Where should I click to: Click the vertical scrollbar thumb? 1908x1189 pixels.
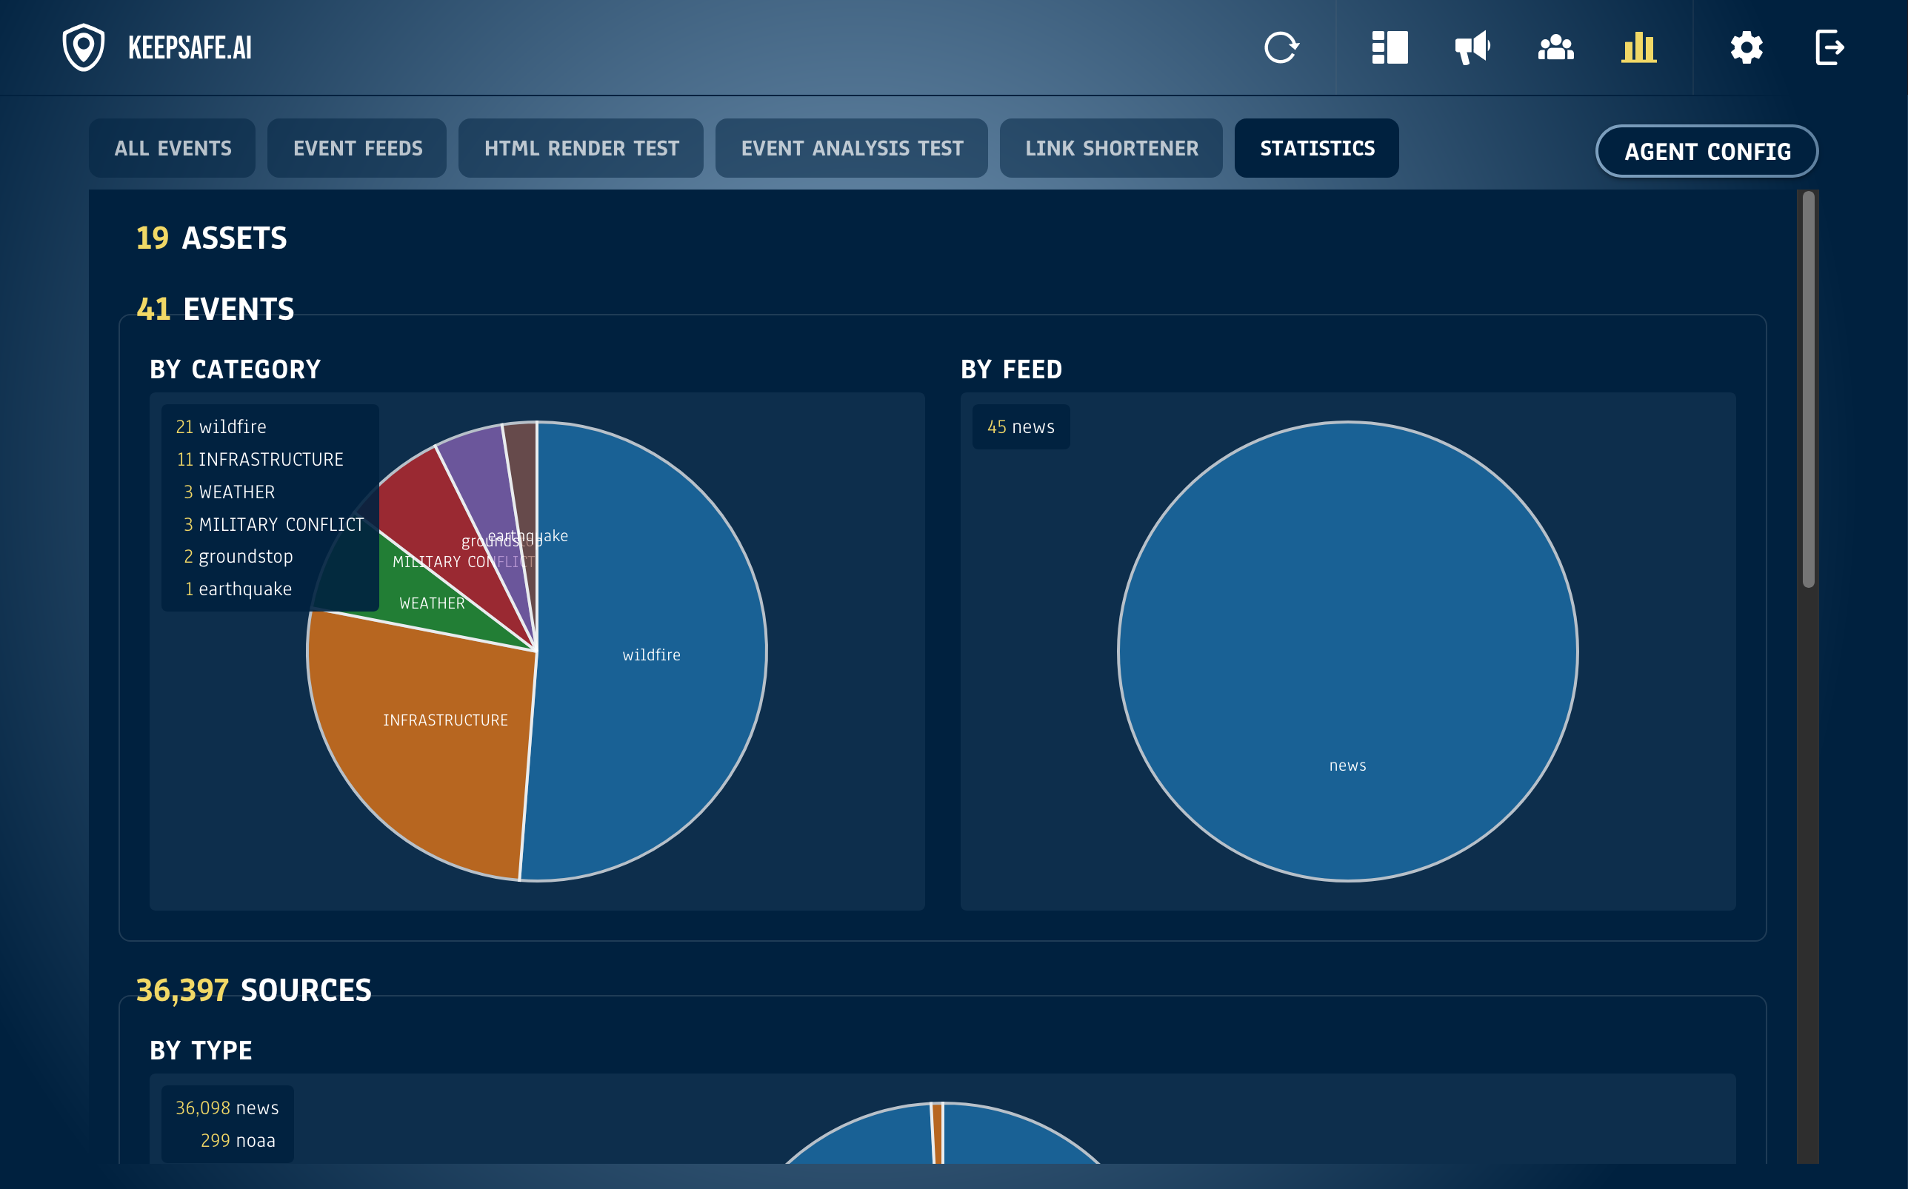pyautogui.click(x=1808, y=389)
